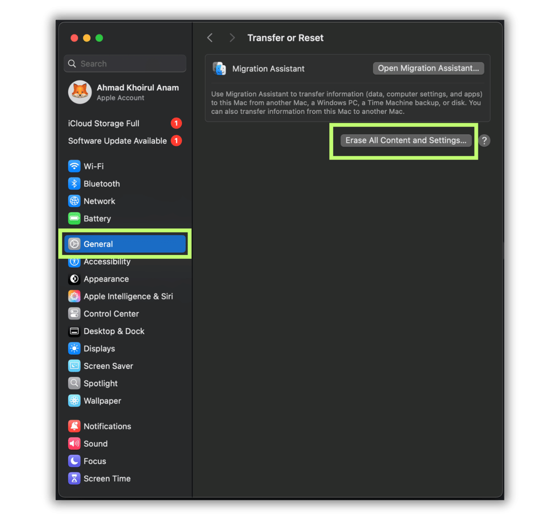Click the Appearance icon
The width and height of the screenshot is (560, 520).
point(74,279)
